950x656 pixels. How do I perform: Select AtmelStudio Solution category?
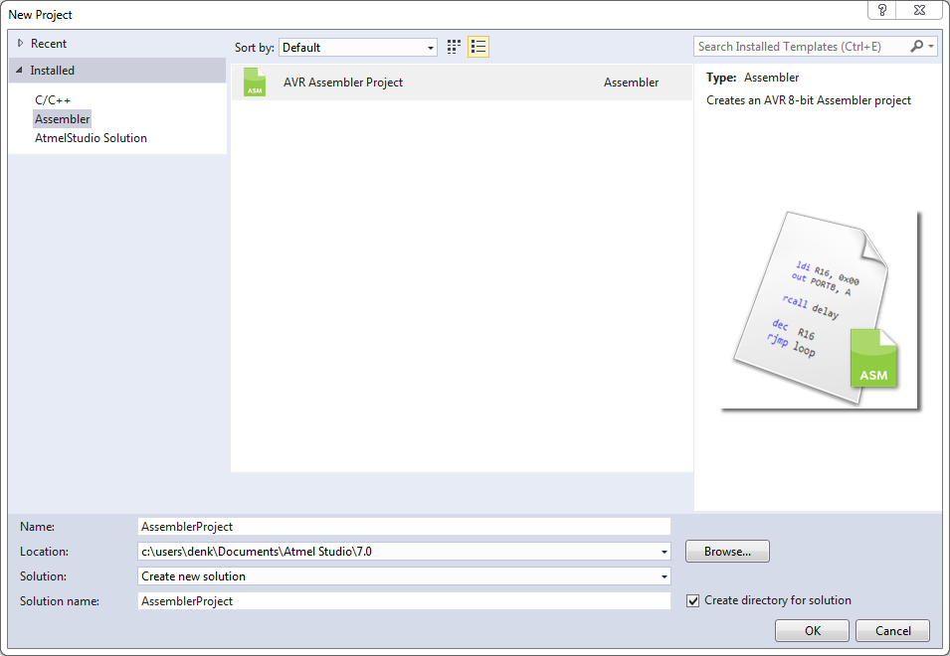point(91,138)
